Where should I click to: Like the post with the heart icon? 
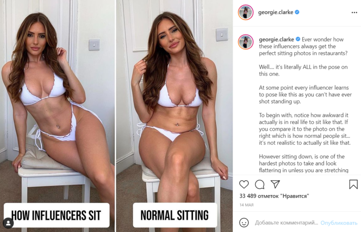244,184
